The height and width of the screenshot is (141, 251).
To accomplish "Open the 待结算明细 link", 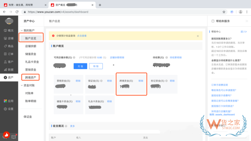I will (176, 57).
